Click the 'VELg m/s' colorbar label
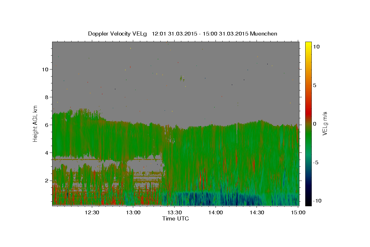The height and width of the screenshot is (247, 370). pyautogui.click(x=325, y=123)
